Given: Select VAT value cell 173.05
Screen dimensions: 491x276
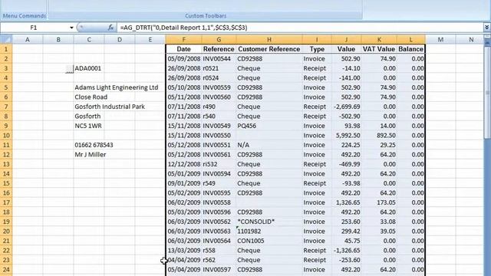Looking at the screenshot, I should click(x=379, y=202).
